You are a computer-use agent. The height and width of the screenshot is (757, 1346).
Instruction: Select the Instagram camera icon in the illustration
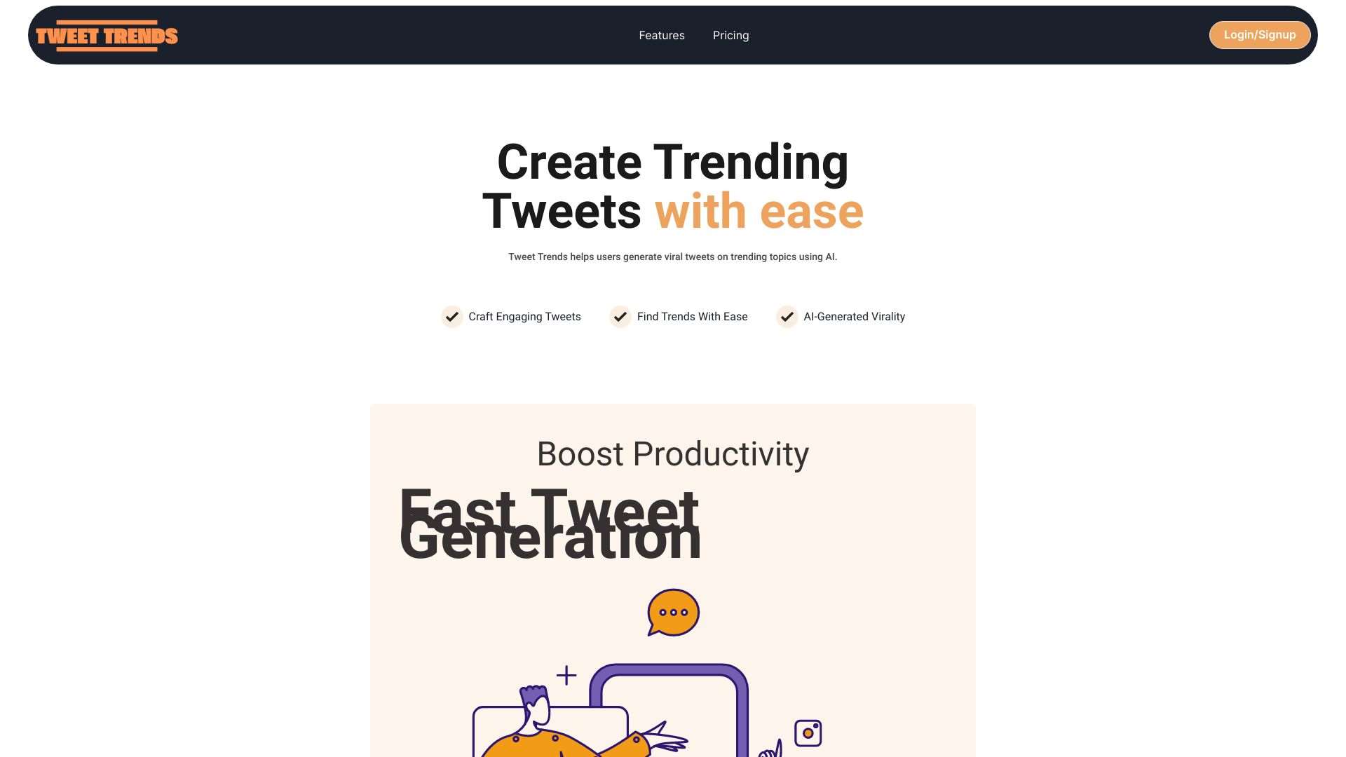pyautogui.click(x=809, y=731)
